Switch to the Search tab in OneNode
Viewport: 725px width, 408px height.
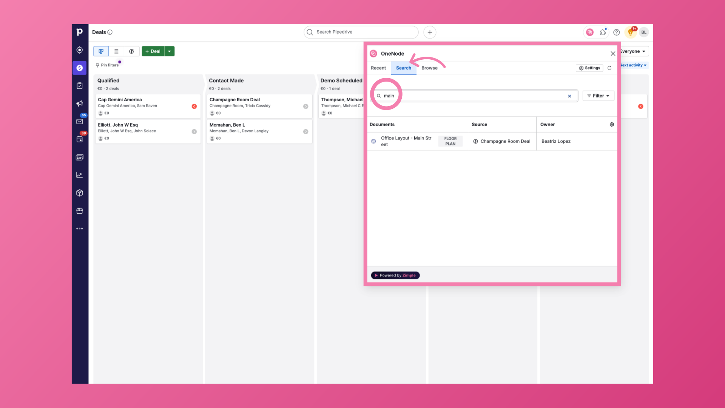coord(404,68)
